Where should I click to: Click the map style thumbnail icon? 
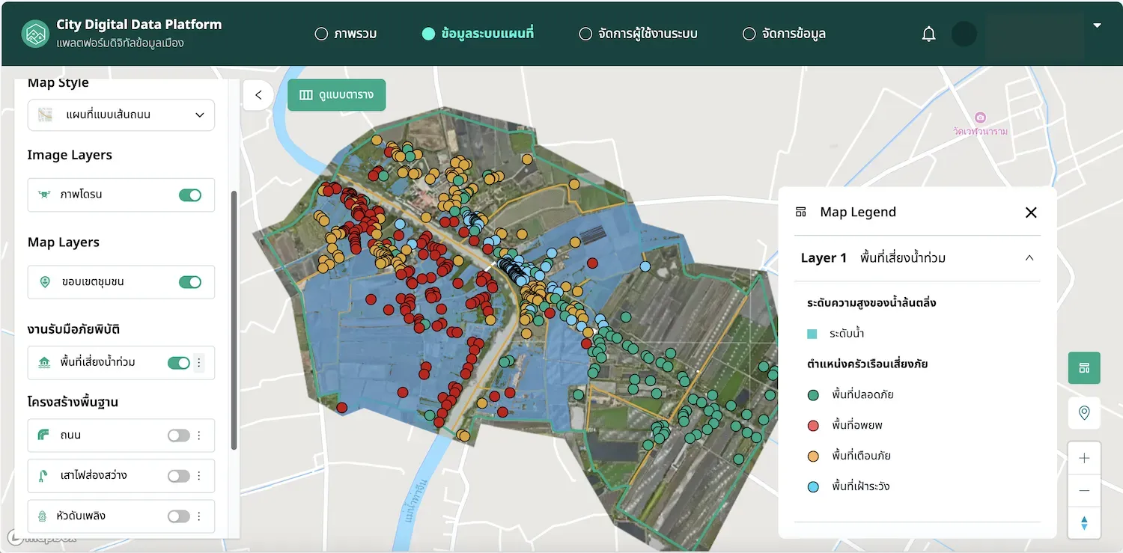(x=46, y=115)
